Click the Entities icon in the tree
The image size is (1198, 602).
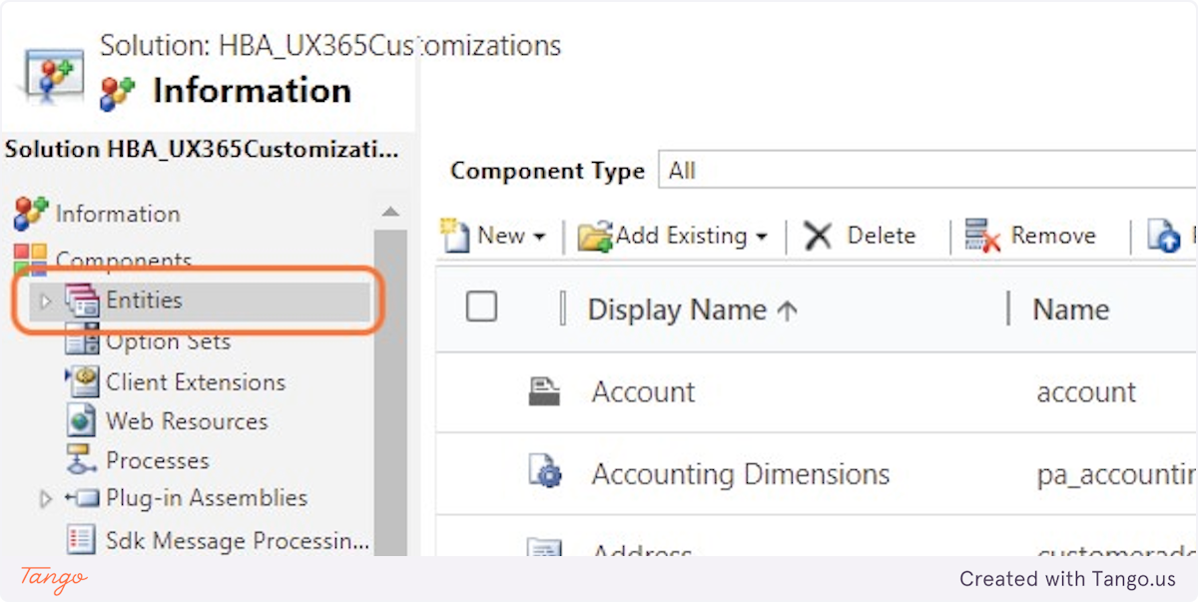tap(82, 301)
